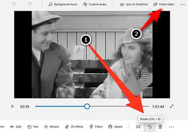Split the selected clip
The image size is (188, 133).
[16, 127]
